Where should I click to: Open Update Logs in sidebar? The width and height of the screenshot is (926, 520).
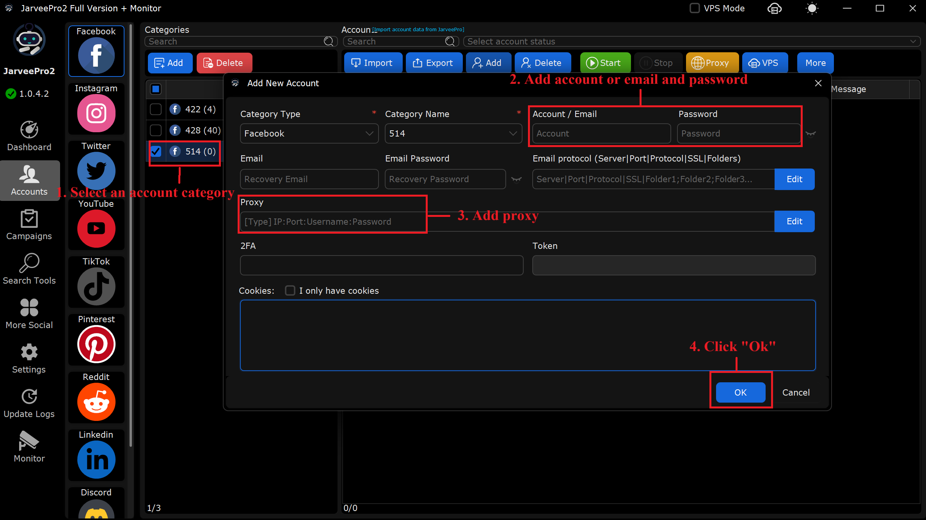pyautogui.click(x=29, y=403)
